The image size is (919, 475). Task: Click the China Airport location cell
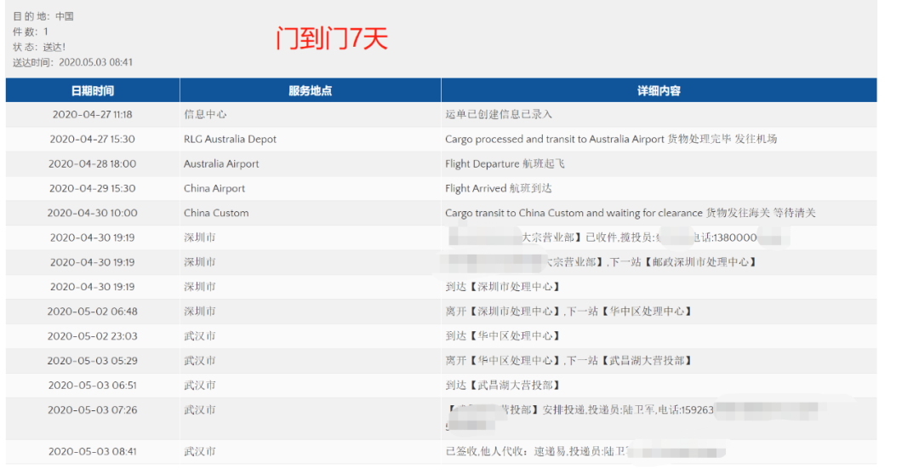pyautogui.click(x=214, y=188)
